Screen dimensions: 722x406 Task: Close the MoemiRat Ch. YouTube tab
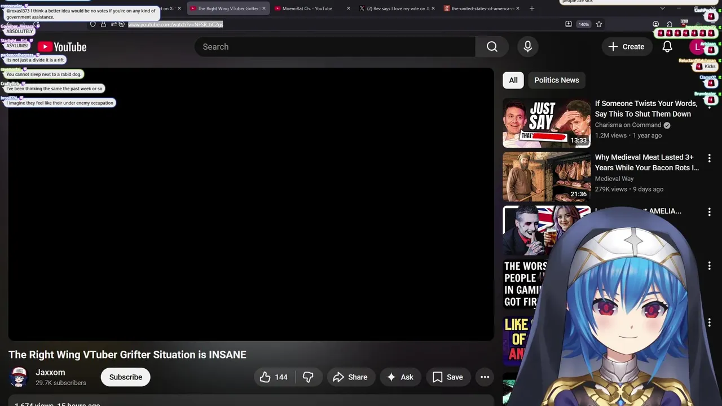[x=348, y=8]
